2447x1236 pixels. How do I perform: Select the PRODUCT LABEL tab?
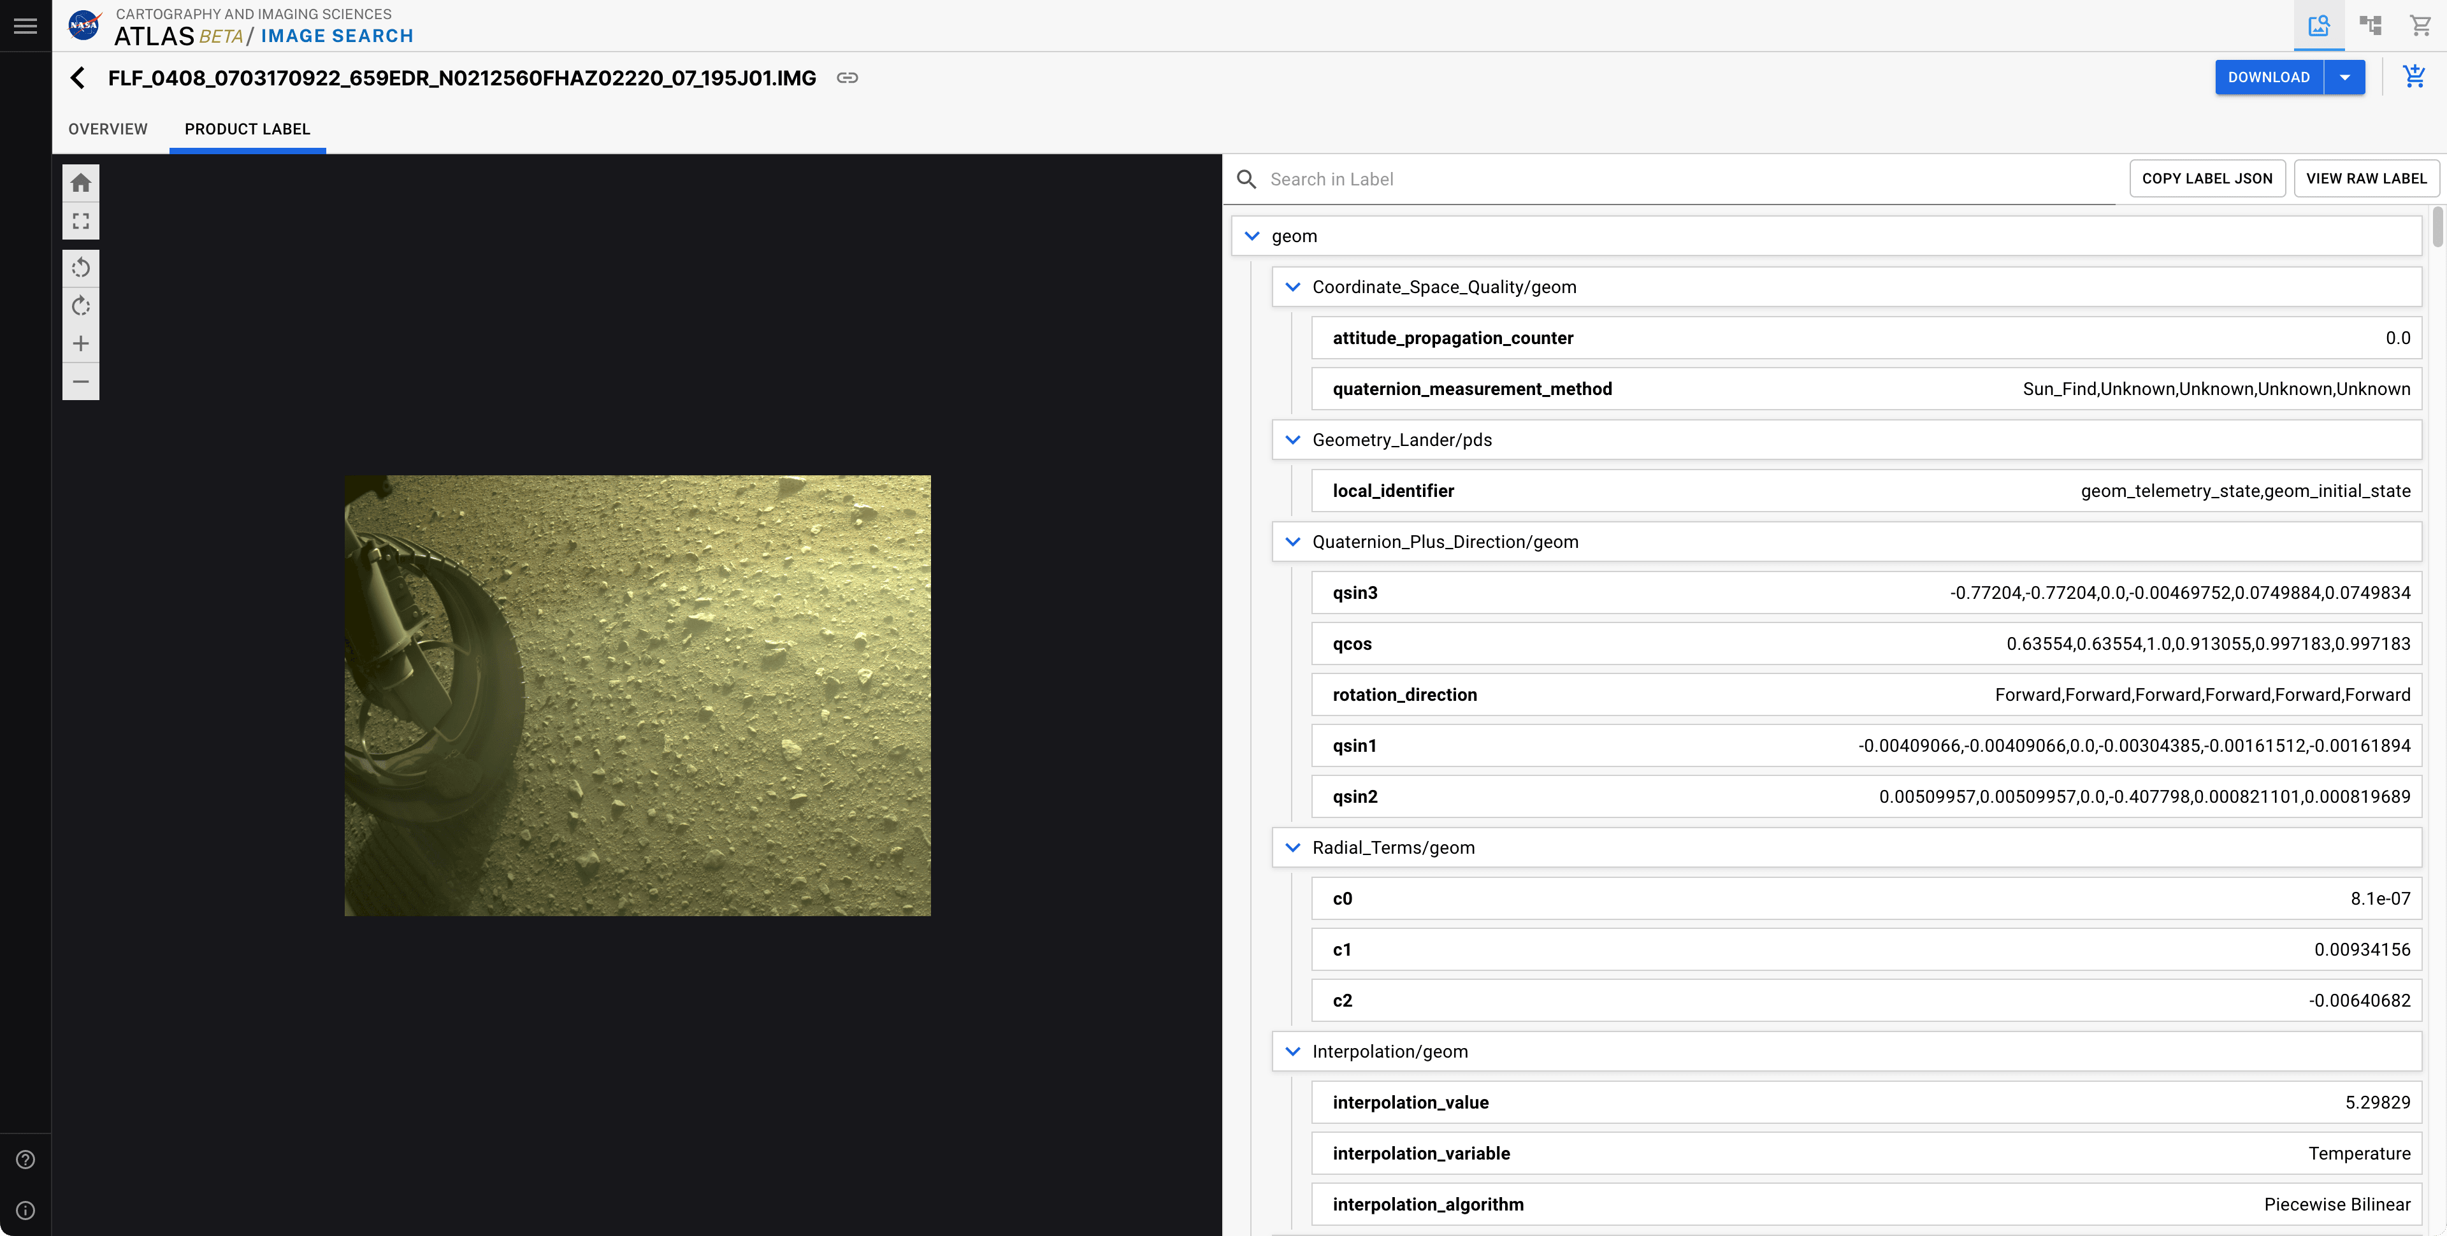pyautogui.click(x=247, y=129)
